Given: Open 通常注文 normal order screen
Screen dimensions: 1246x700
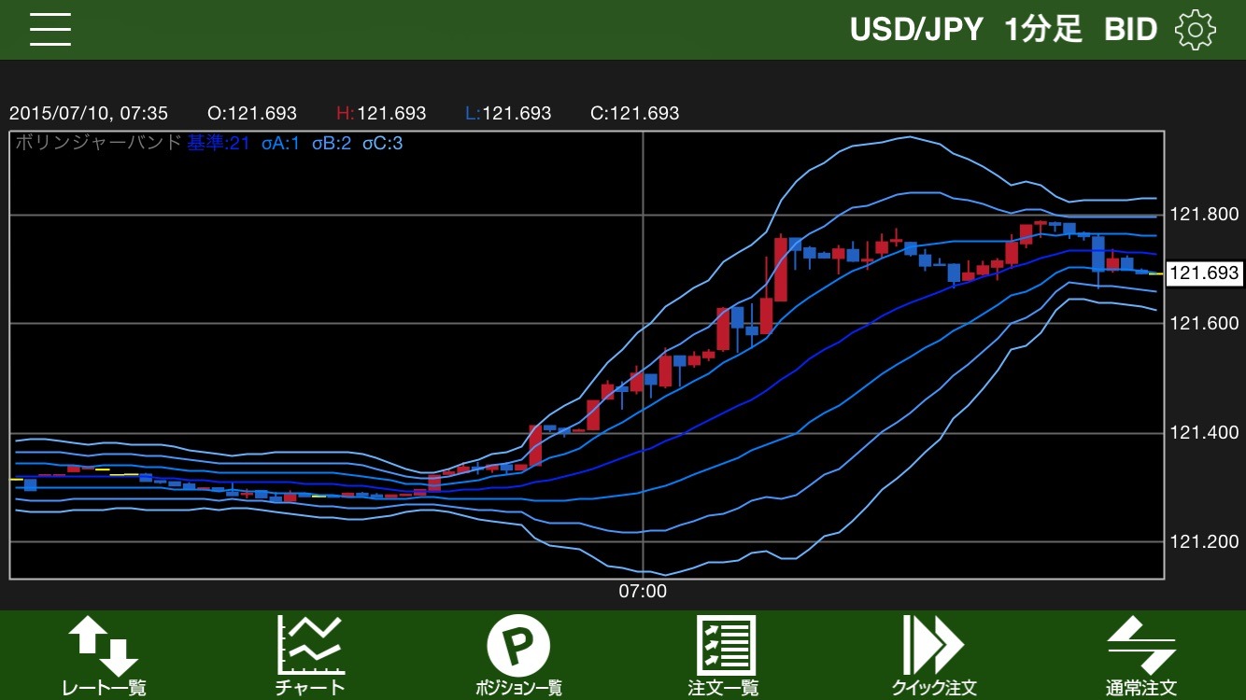Looking at the screenshot, I should 1141,656.
